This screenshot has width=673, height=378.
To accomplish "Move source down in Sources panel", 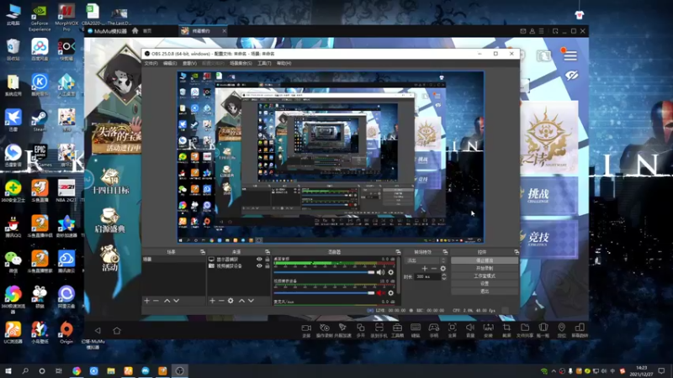I will point(251,301).
